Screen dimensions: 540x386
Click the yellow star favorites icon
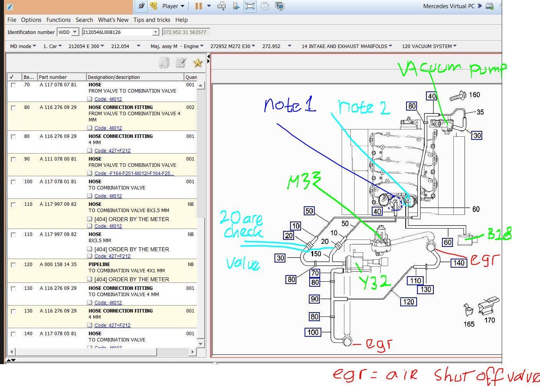[x=198, y=63]
